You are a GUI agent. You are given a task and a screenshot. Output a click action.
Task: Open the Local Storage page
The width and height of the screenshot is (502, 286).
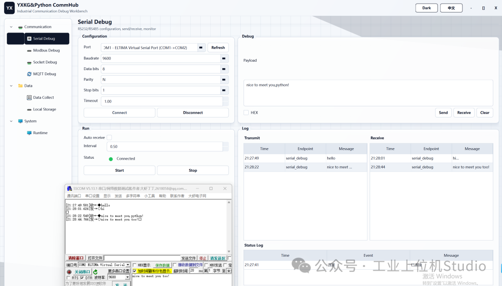45,110
